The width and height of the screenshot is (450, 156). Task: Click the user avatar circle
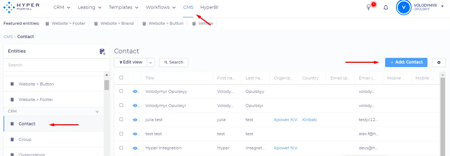[x=404, y=7]
